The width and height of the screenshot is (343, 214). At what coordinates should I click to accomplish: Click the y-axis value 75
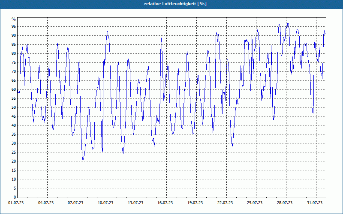pos(14,62)
